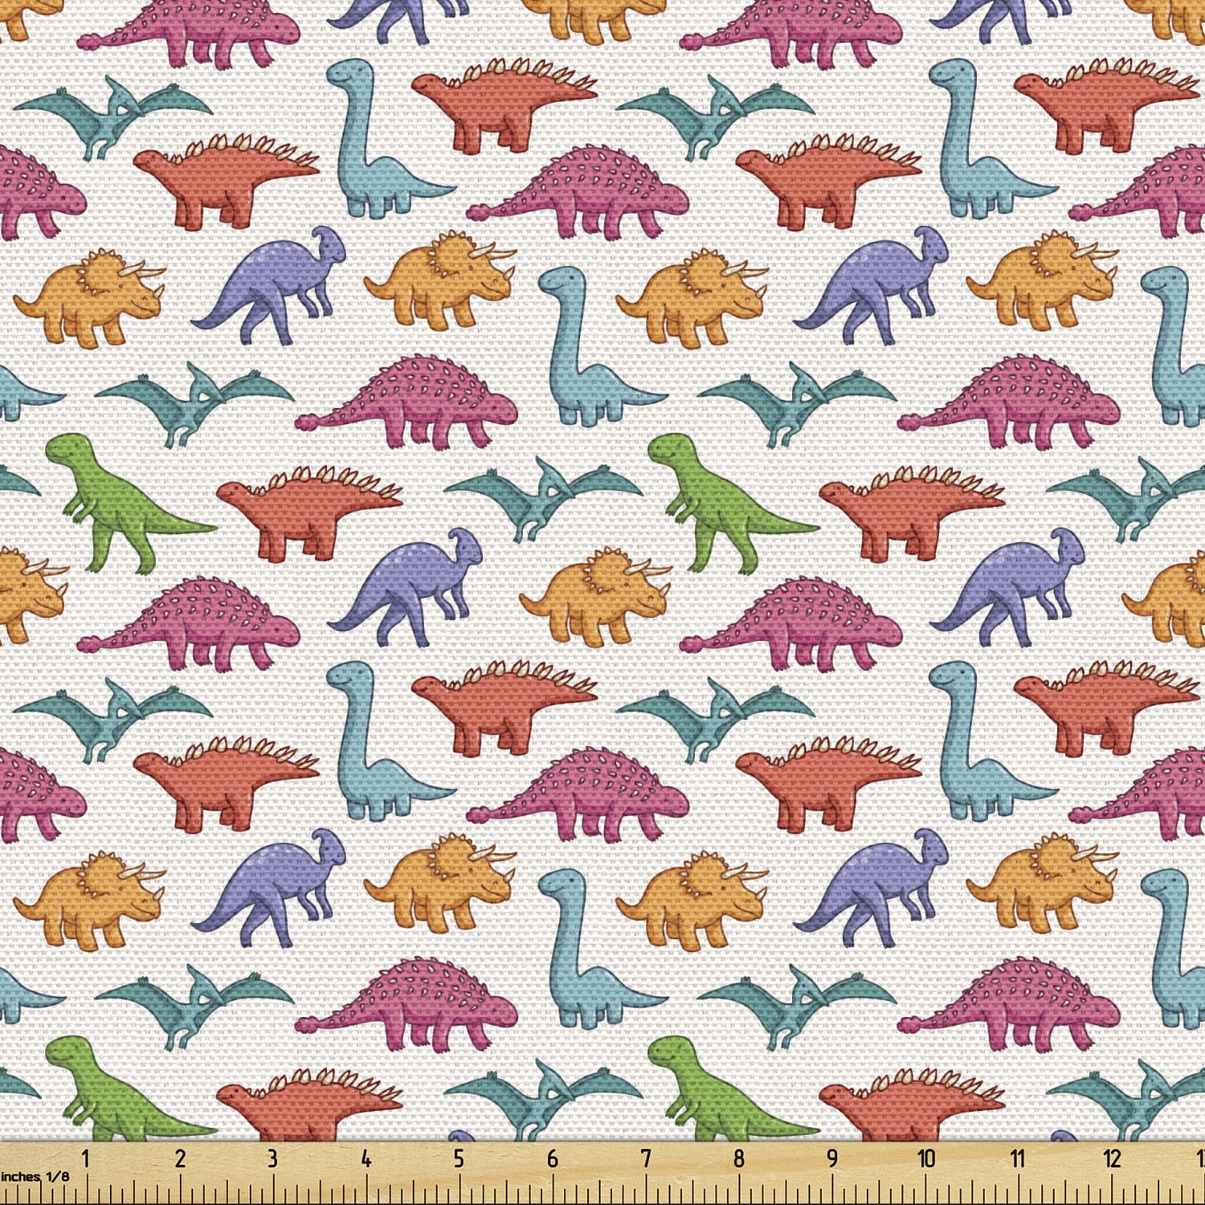This screenshot has width=1205, height=1205.
Task: Click the number 4 on the ruler
Action: pyautogui.click(x=366, y=1158)
